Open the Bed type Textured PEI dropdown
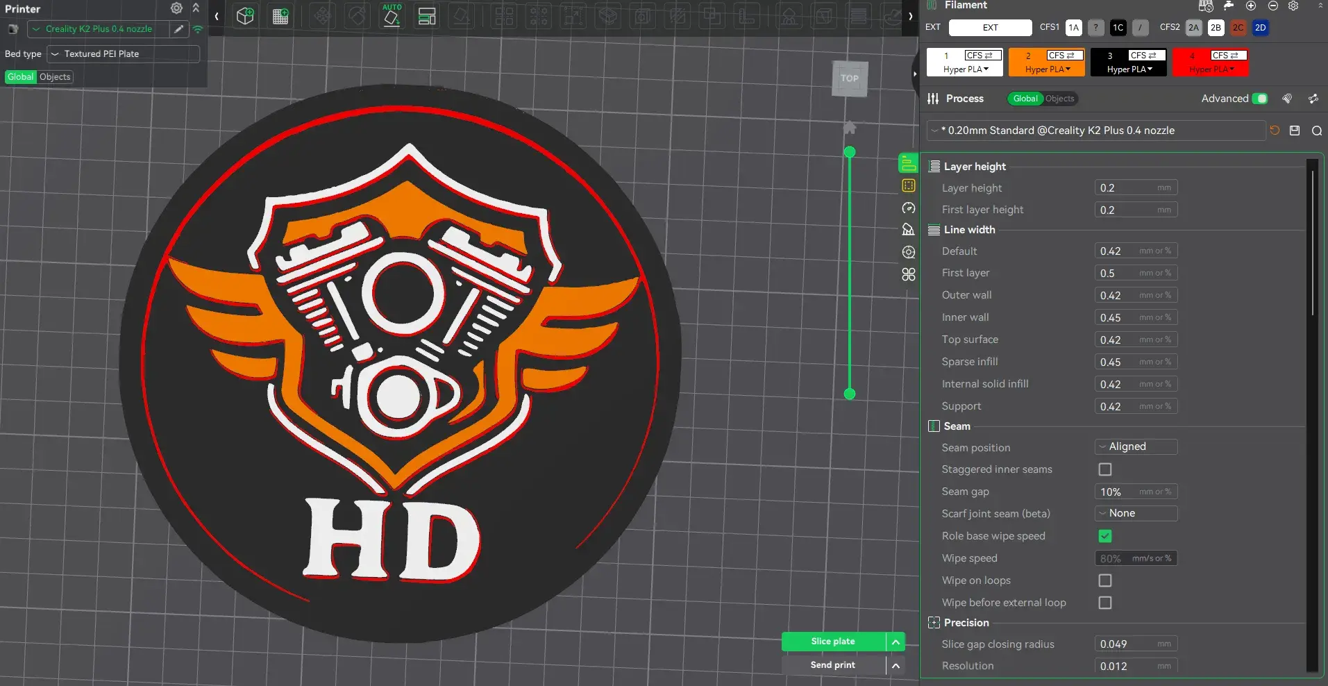Image resolution: width=1328 pixels, height=686 pixels. coord(124,54)
